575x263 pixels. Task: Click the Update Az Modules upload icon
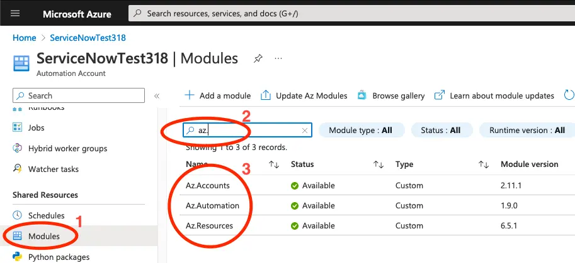266,95
